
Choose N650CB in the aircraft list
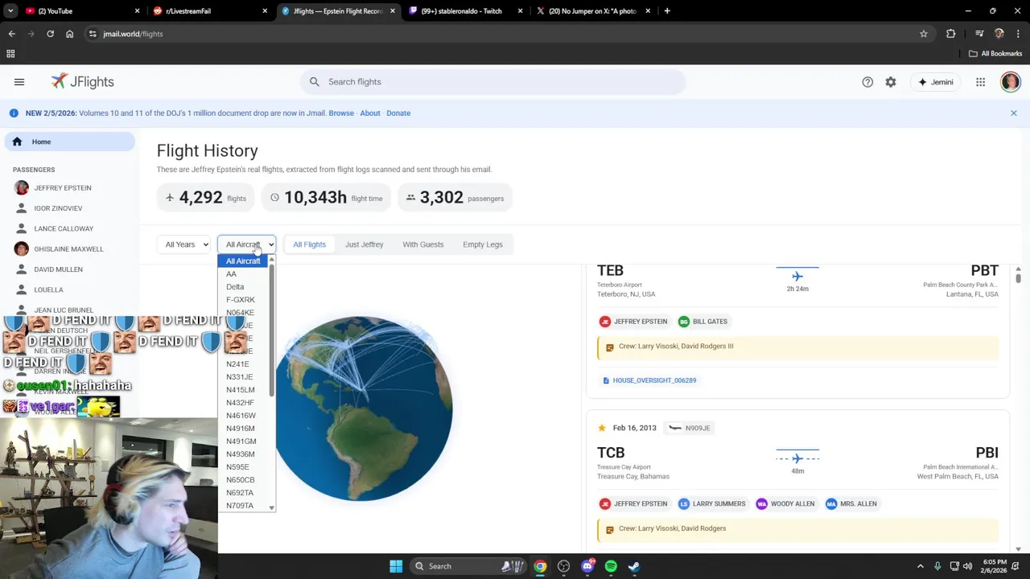(x=243, y=480)
